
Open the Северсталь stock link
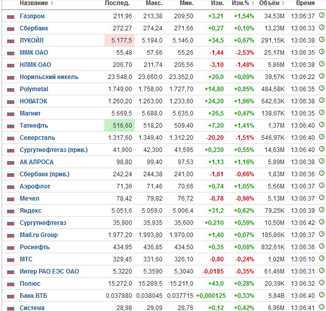coord(37,138)
